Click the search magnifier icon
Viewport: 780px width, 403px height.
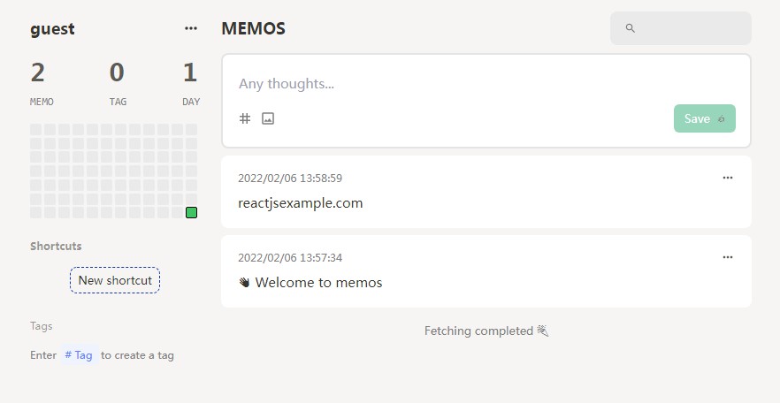[631, 28]
